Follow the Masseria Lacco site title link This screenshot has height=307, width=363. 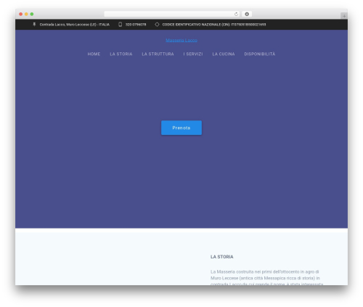pyautogui.click(x=181, y=40)
